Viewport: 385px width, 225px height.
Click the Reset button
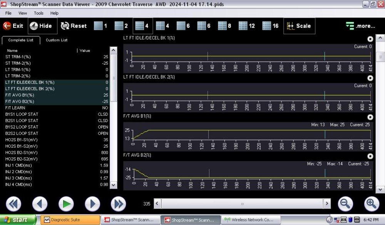pyautogui.click(x=74, y=26)
